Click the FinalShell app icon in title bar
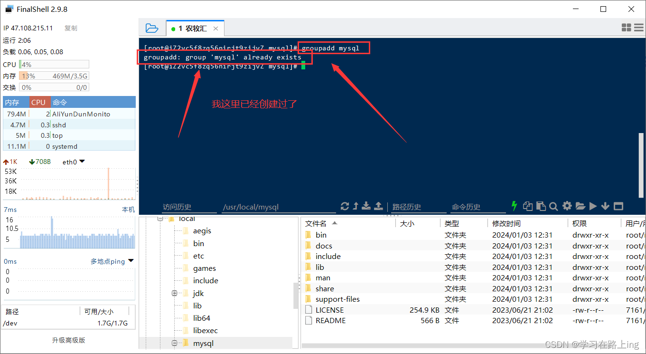Viewport: 646px width, 354px height. [x=9, y=9]
